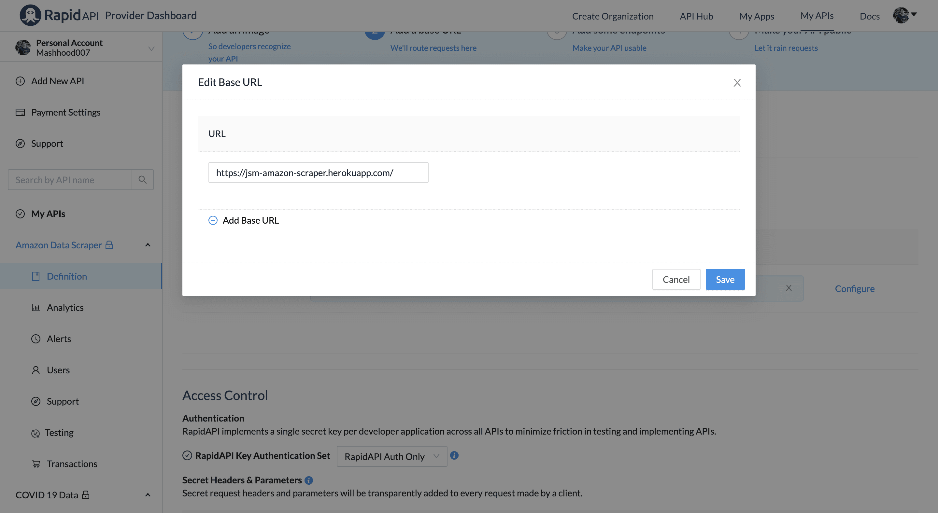Image resolution: width=938 pixels, height=513 pixels.
Task: Focus the Search by API name field
Action: [70, 179]
